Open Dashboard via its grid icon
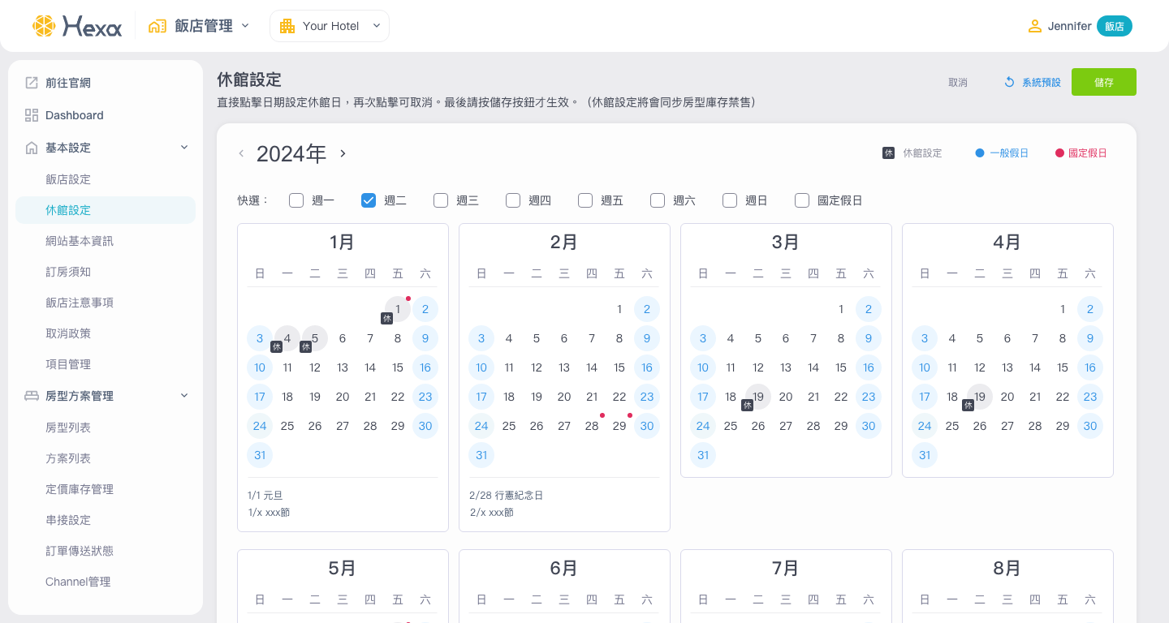 (x=32, y=115)
